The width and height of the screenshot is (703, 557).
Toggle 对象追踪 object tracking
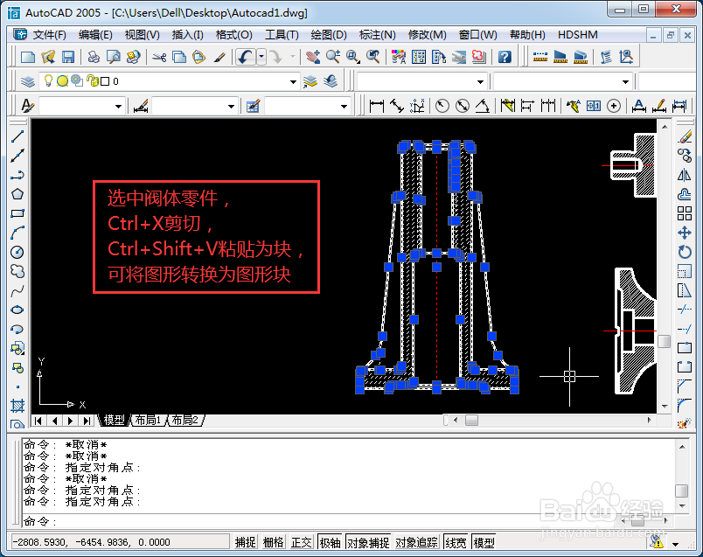coord(416,542)
